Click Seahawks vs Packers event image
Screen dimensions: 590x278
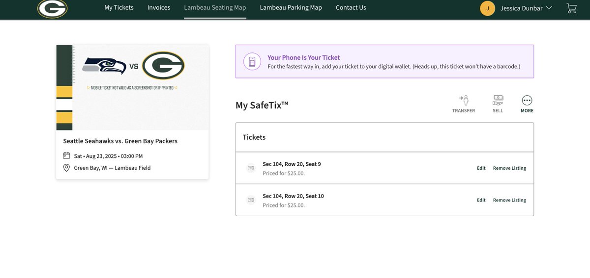coord(132,87)
